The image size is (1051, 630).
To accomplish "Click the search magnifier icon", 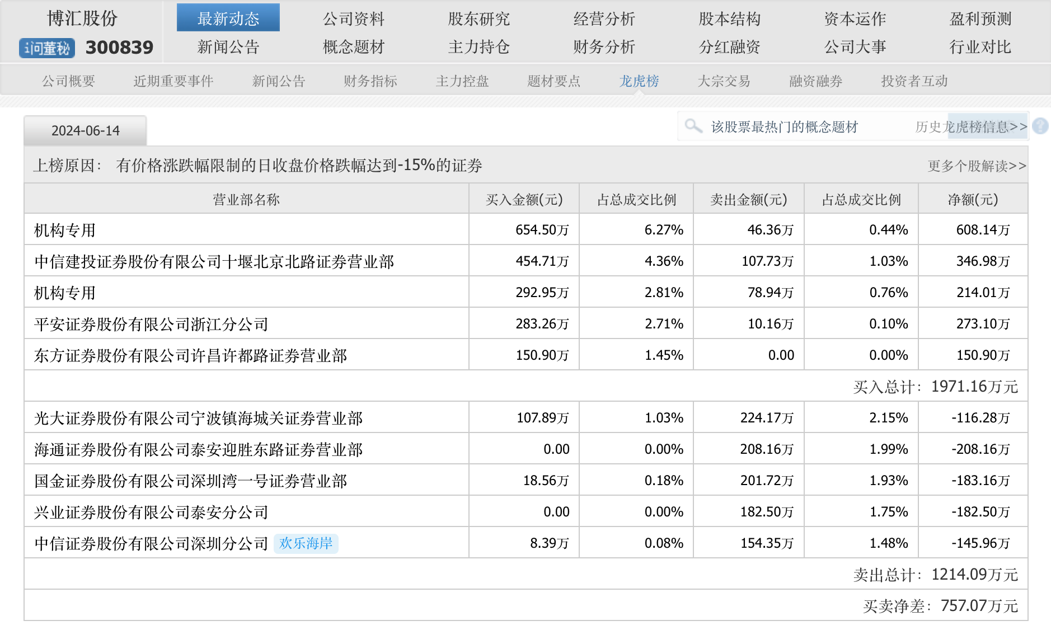I will 693,126.
